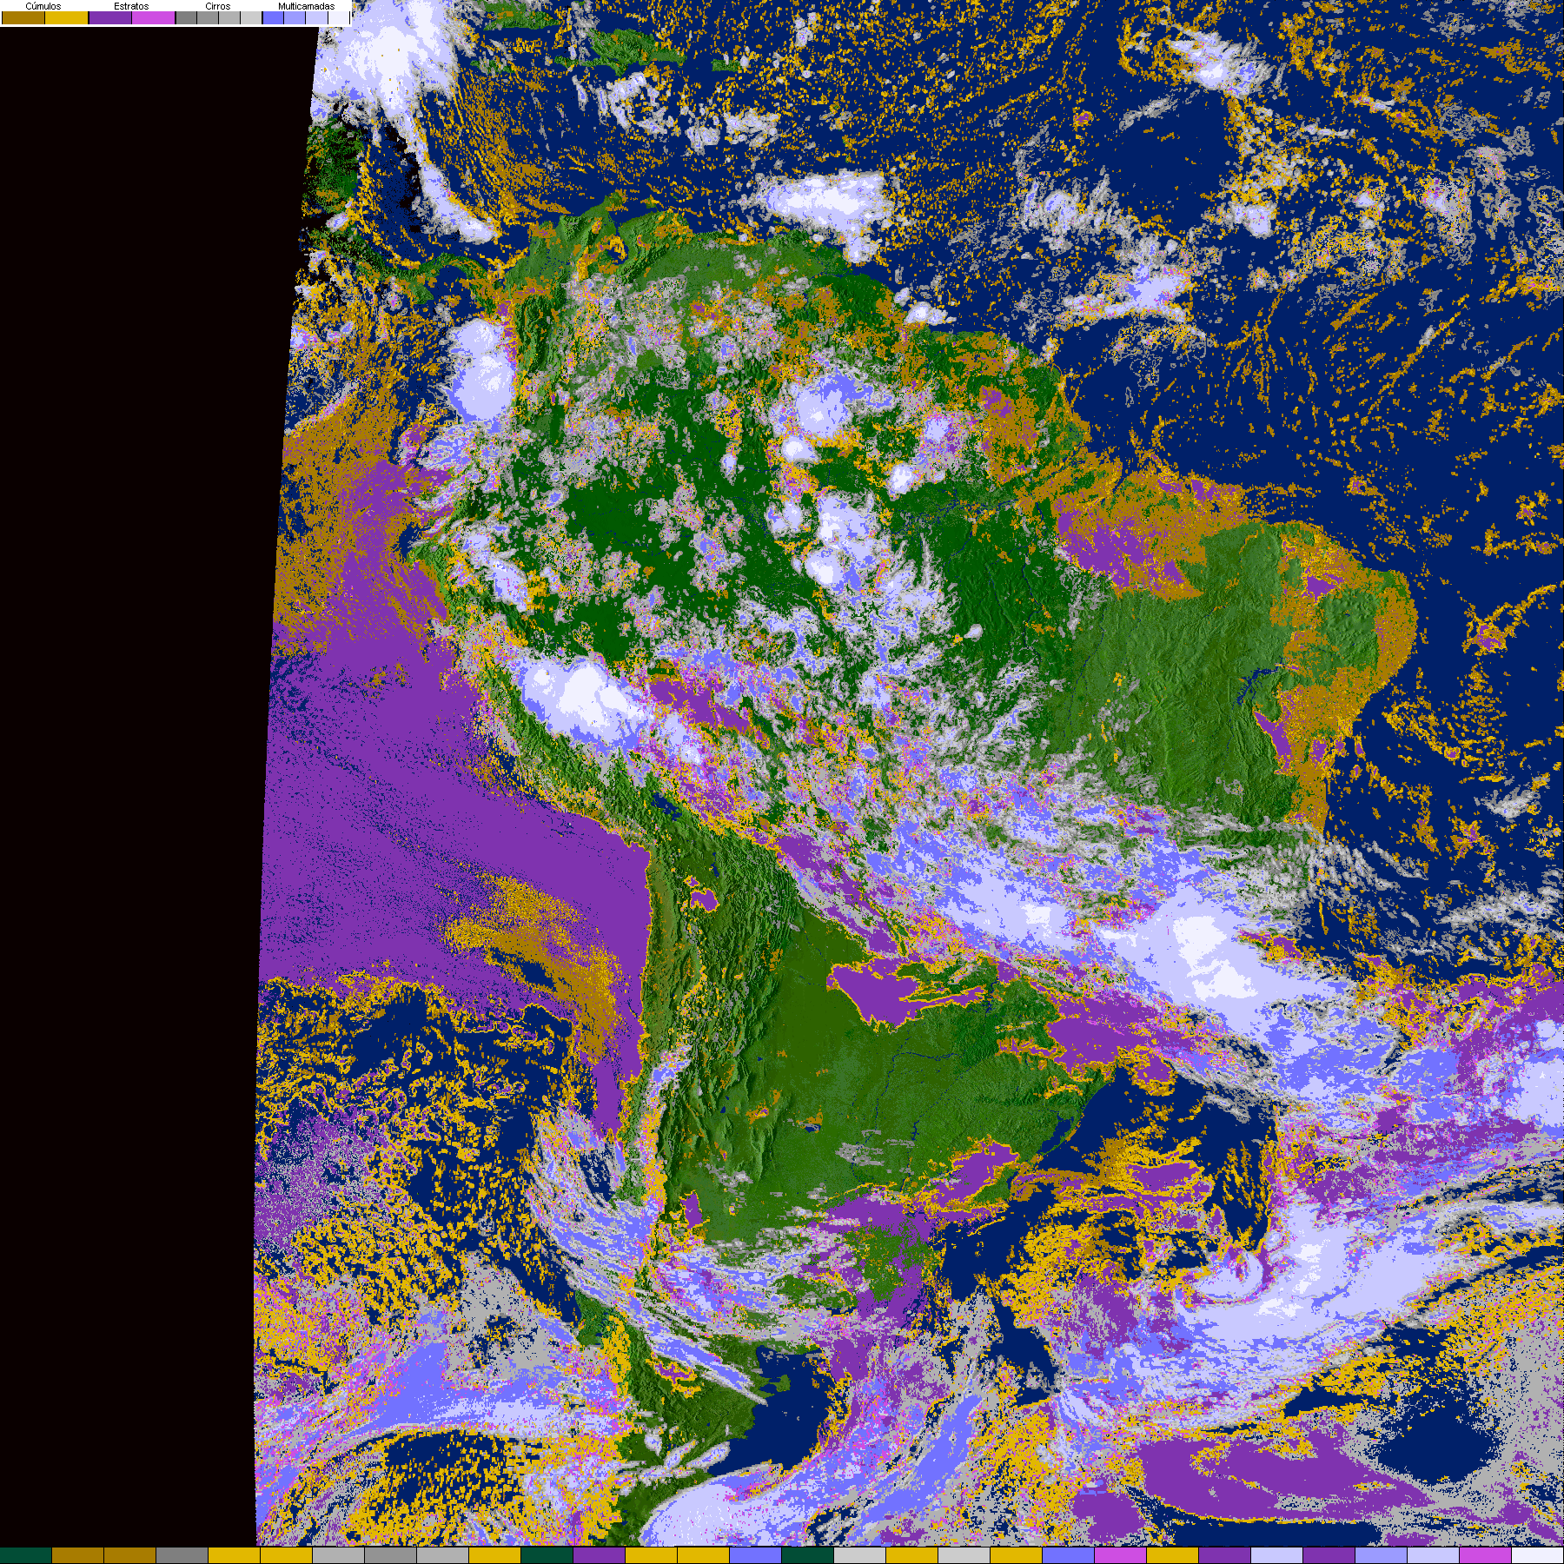Select the dark purple Estratos legend swatch

pyautogui.click(x=110, y=17)
